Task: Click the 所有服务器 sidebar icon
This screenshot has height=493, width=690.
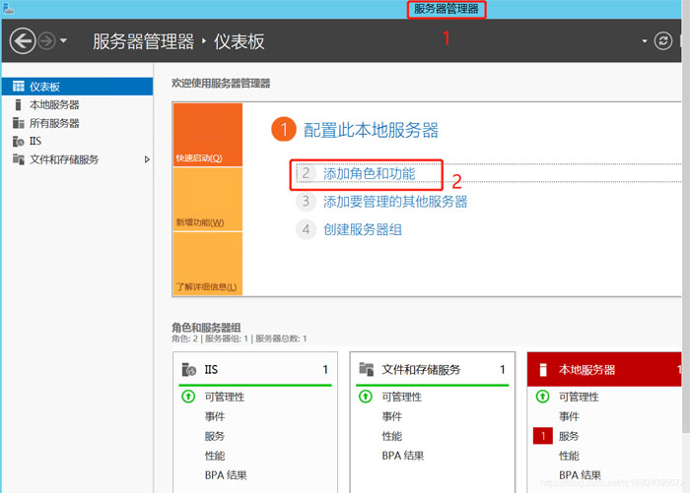Action: tap(19, 123)
